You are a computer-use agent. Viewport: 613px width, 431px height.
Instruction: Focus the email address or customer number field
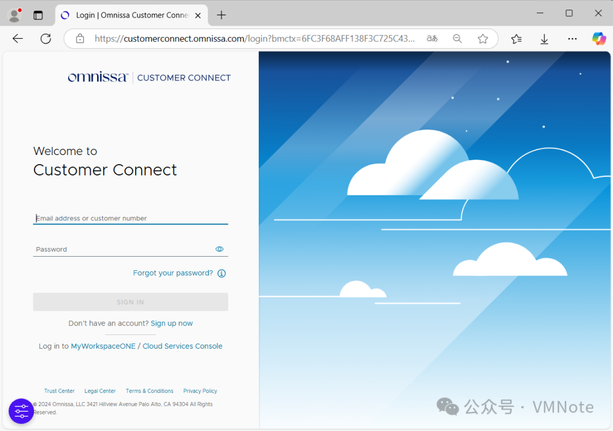pos(131,218)
